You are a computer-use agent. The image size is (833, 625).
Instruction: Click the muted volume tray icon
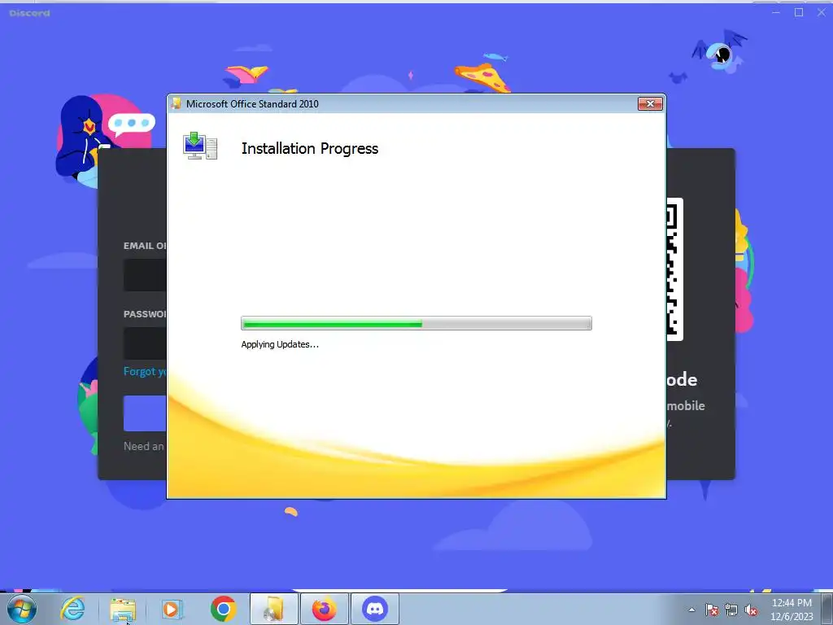pyautogui.click(x=751, y=610)
